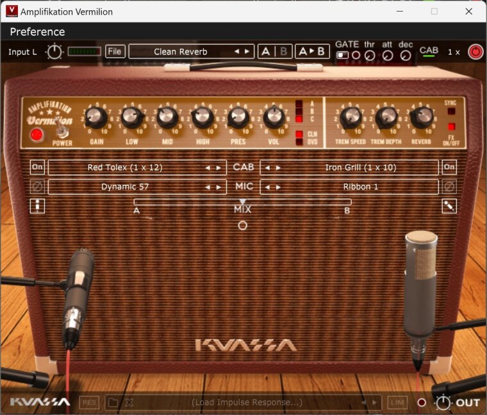This screenshot has width=487, height=415.
Task: Toggle the noise GATE switch
Action: (343, 55)
